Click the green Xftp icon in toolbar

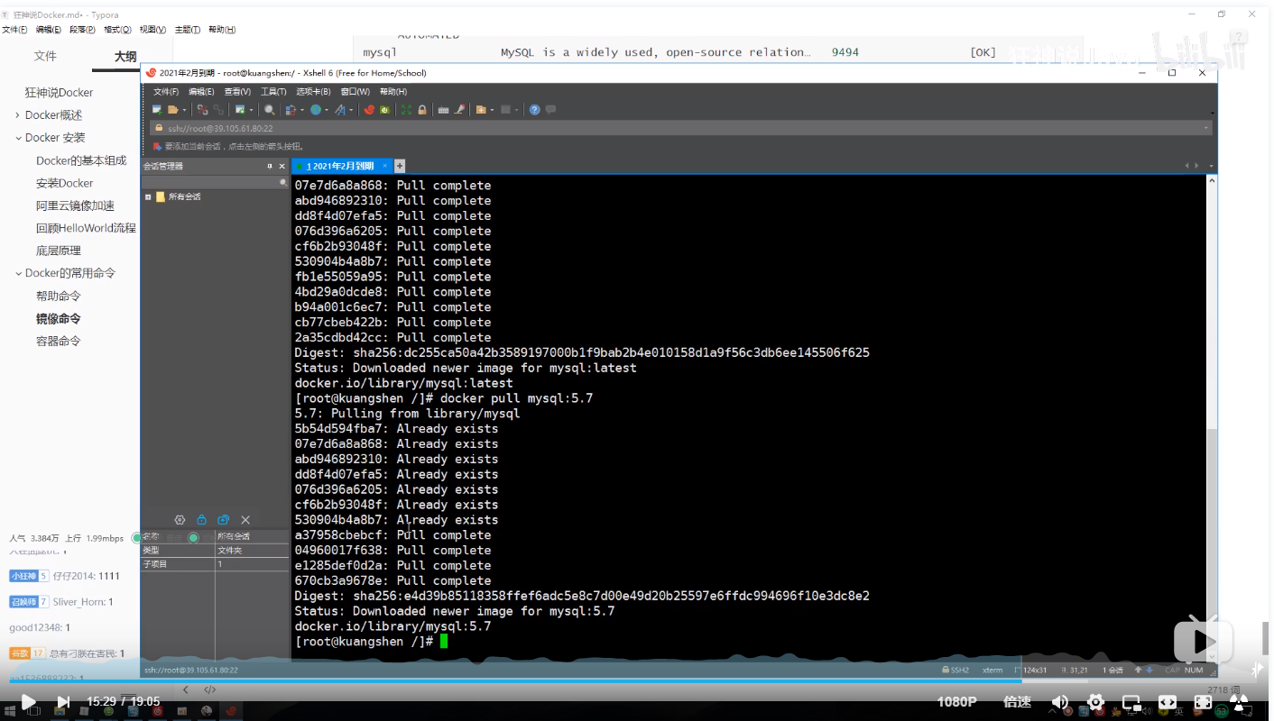click(x=384, y=110)
